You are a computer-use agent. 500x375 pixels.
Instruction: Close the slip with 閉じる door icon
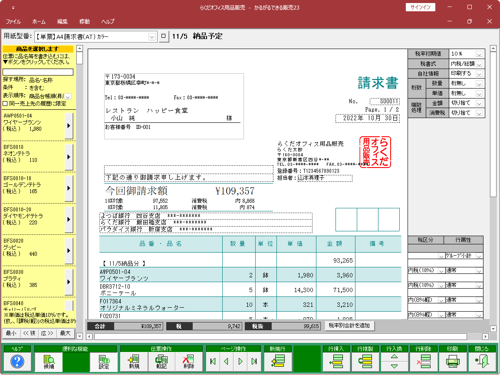coord(482,362)
